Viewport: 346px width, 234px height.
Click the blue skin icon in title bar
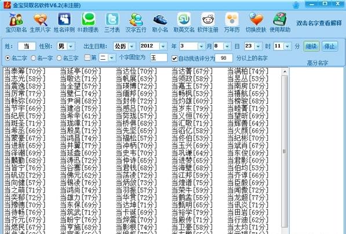[x=296, y=5]
